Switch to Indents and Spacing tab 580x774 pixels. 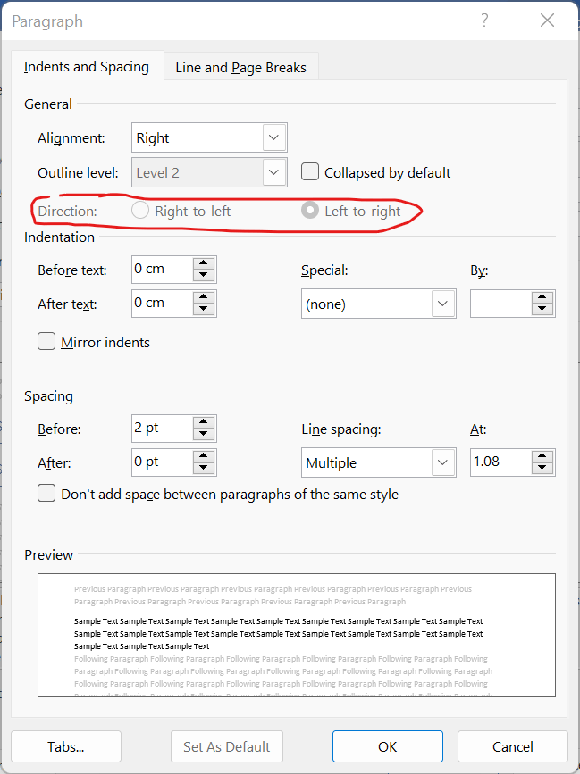click(87, 67)
